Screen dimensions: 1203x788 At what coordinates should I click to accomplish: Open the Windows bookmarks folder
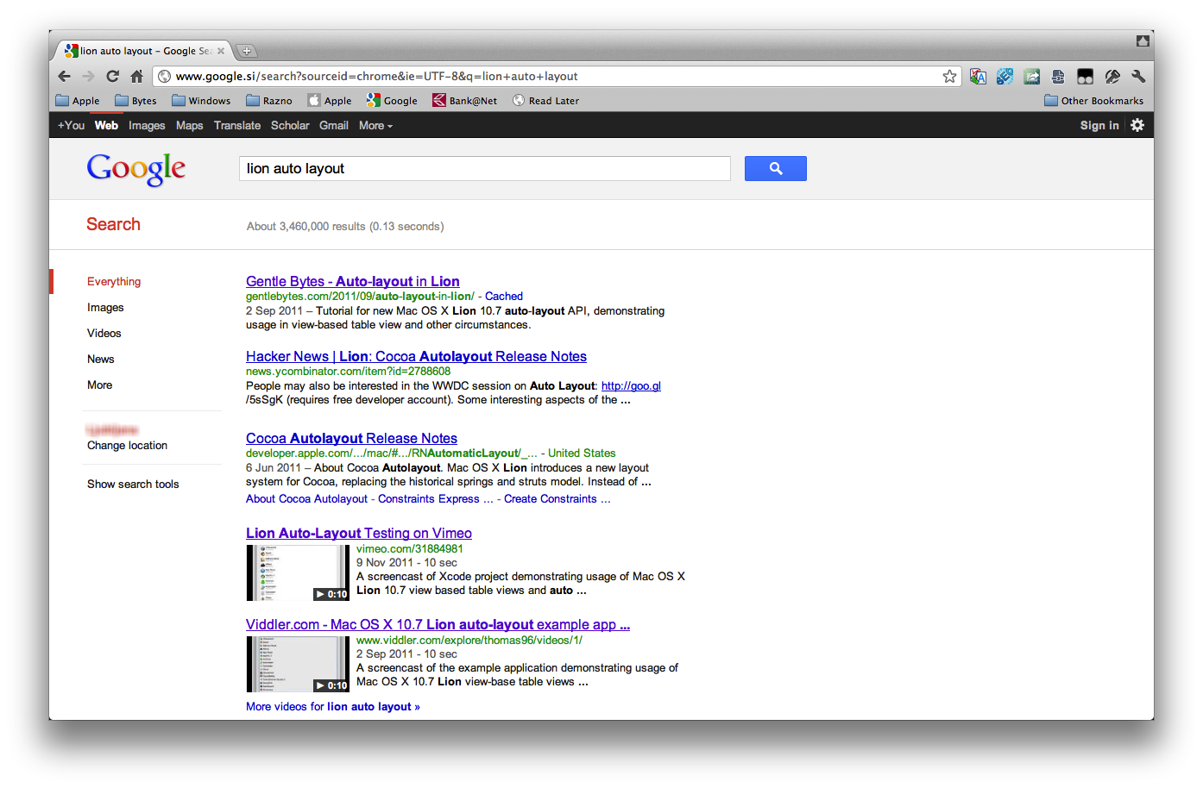(x=201, y=101)
